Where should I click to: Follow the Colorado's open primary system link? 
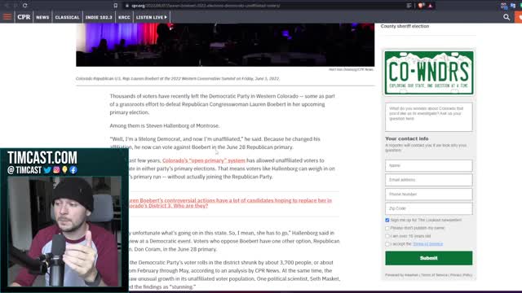click(204, 160)
